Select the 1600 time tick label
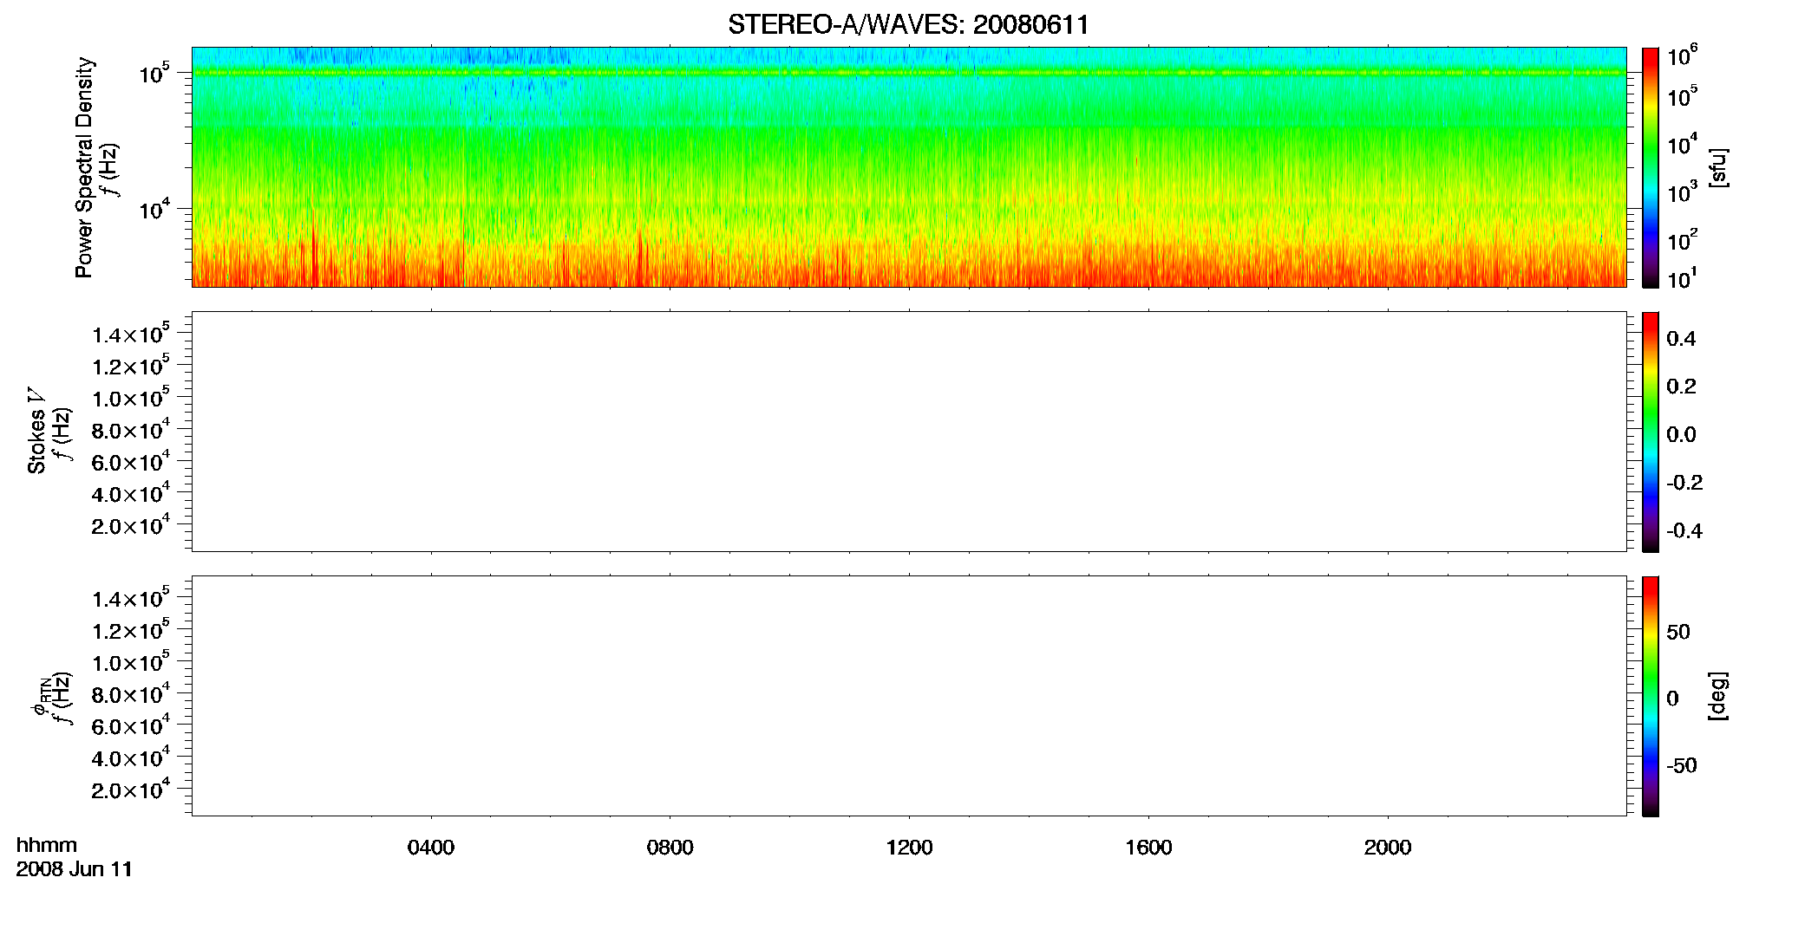This screenshot has width=1818, height=936. [1148, 848]
